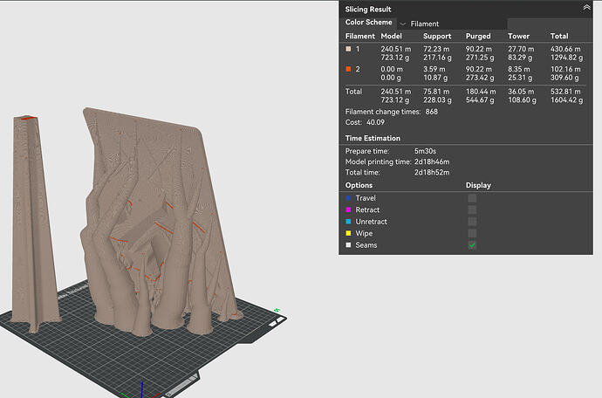This screenshot has width=602, height=398.
Task: Click Model printing time 2d18h46m
Action: [x=432, y=162]
